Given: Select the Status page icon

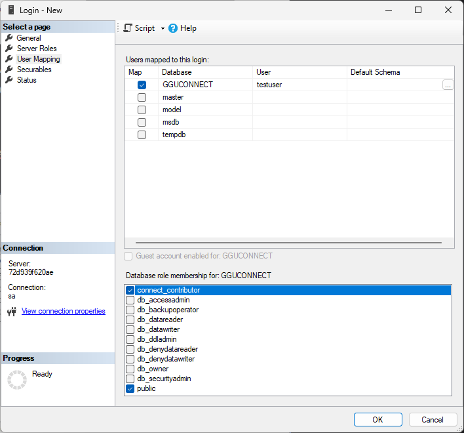Looking at the screenshot, I should [9, 80].
